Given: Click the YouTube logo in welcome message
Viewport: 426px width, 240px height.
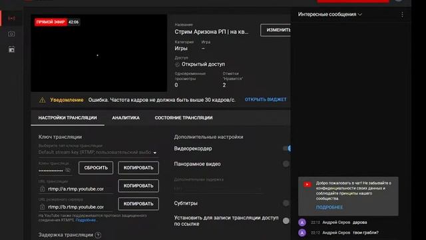Looking at the screenshot, I should click(308, 185).
